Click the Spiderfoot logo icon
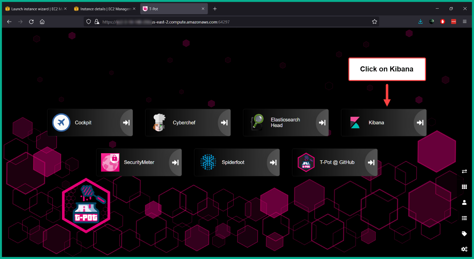The height and width of the screenshot is (259, 474). (x=208, y=162)
